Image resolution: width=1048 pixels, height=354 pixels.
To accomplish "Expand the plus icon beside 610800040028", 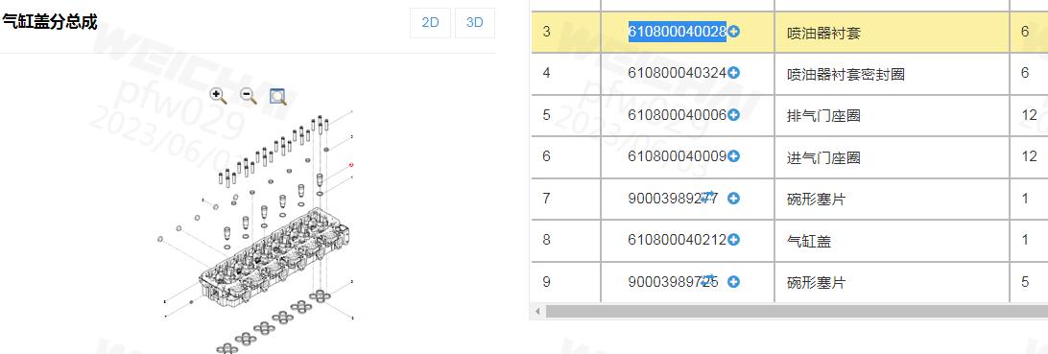I will [734, 32].
